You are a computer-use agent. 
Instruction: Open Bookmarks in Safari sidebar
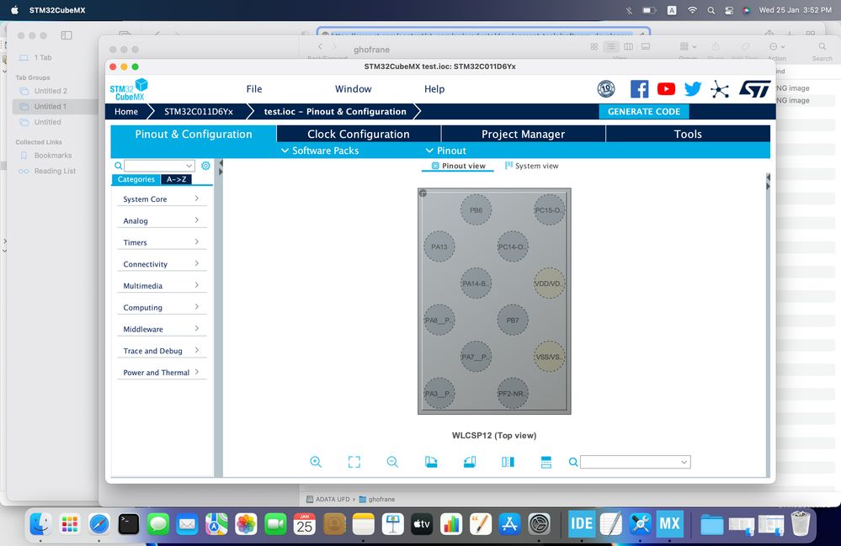(53, 156)
